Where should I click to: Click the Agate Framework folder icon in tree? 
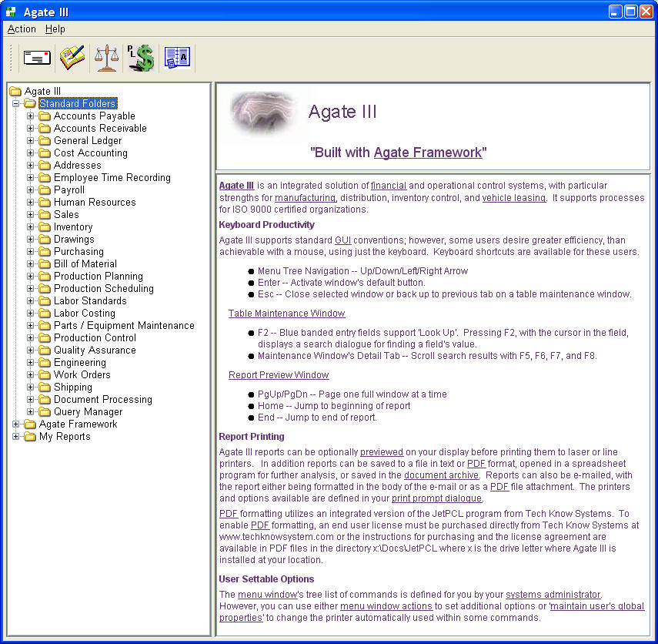pyautogui.click(x=30, y=424)
